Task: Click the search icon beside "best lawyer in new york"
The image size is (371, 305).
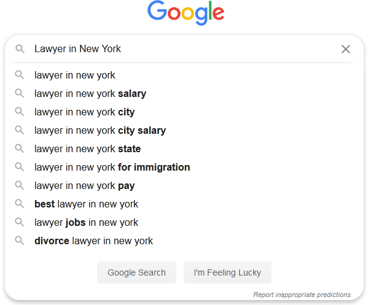Action: 20,204
